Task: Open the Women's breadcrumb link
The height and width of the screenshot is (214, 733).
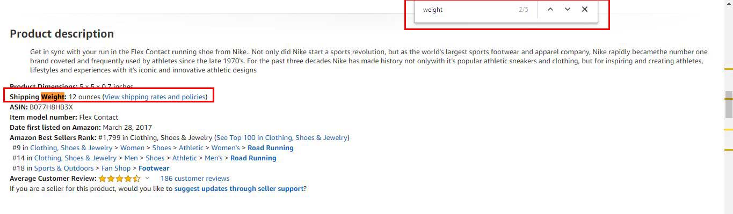Action: pos(226,148)
